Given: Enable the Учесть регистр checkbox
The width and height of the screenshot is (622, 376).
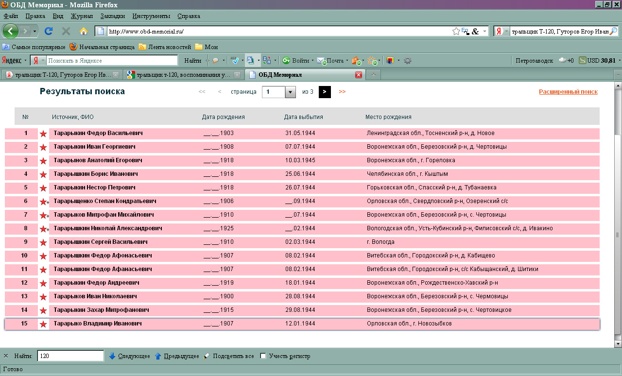Looking at the screenshot, I should [x=263, y=356].
